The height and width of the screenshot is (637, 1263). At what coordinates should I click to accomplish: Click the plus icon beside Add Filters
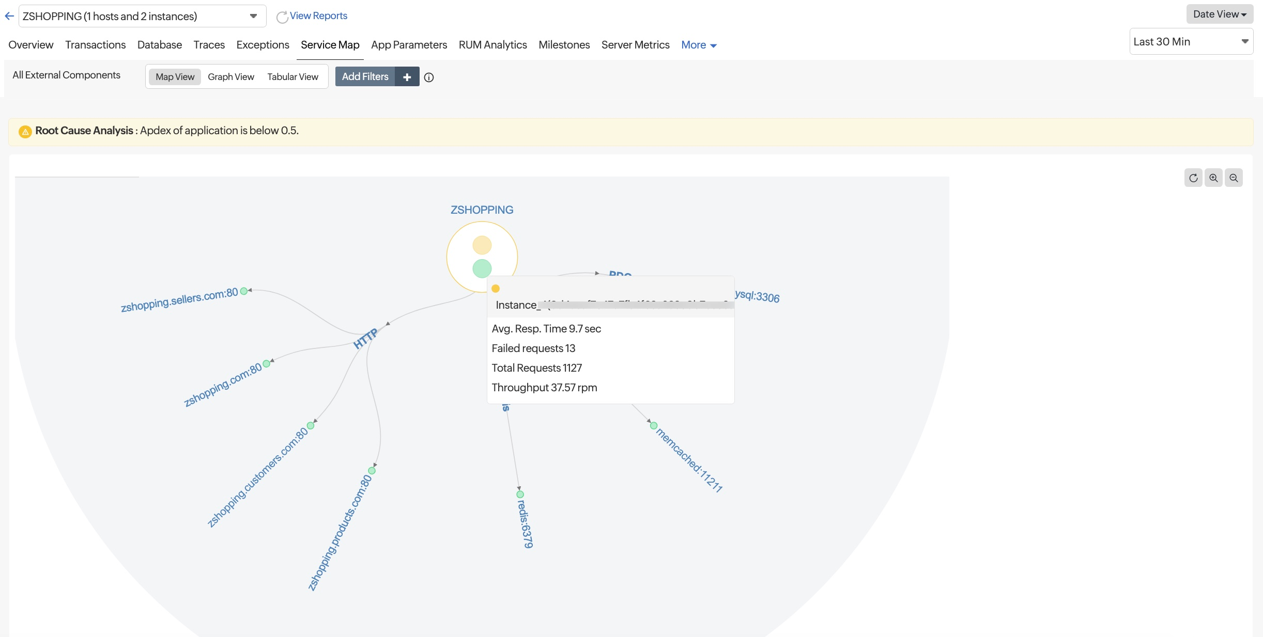pos(407,77)
